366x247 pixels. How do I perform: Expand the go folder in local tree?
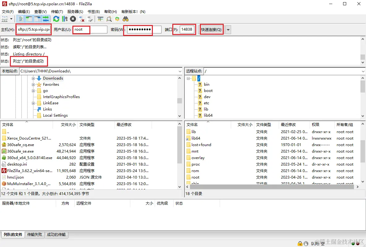[33, 91]
